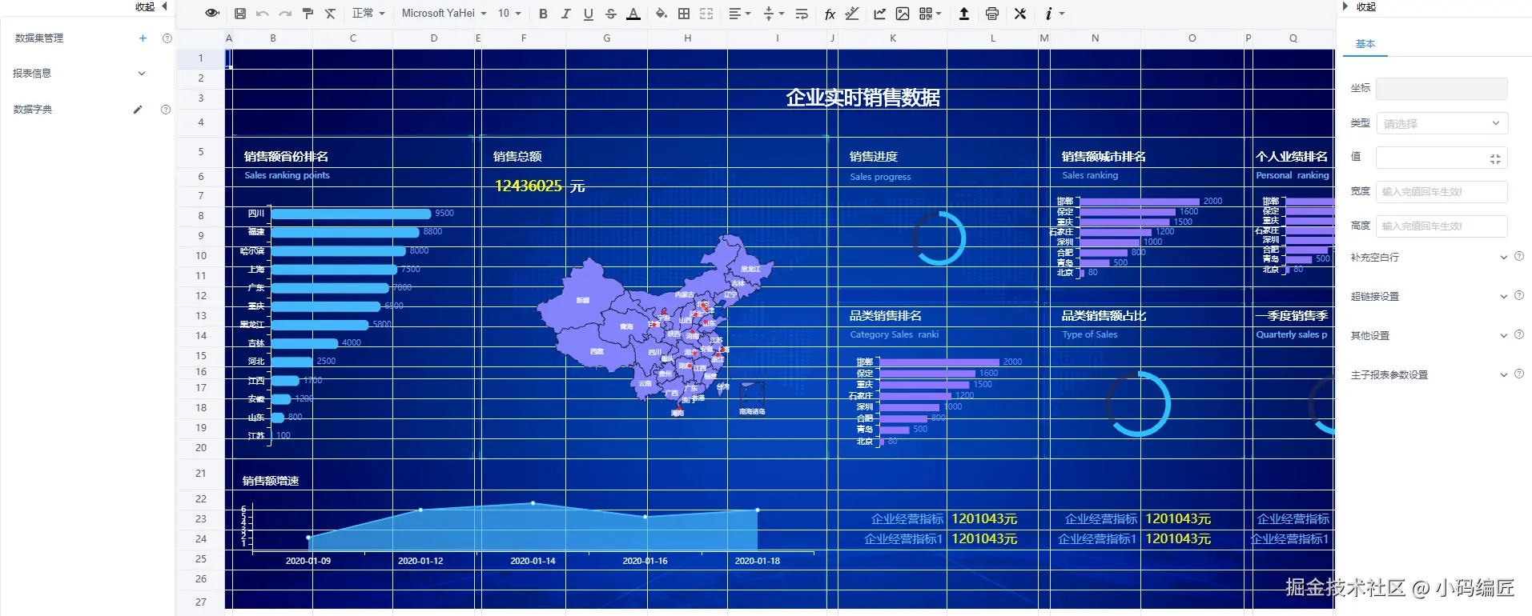1532x616 pixels.
Task: Open horizontal alignment dropdown
Action: [740, 14]
